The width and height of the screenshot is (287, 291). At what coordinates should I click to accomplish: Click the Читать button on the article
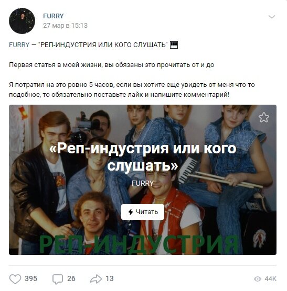[143, 212]
